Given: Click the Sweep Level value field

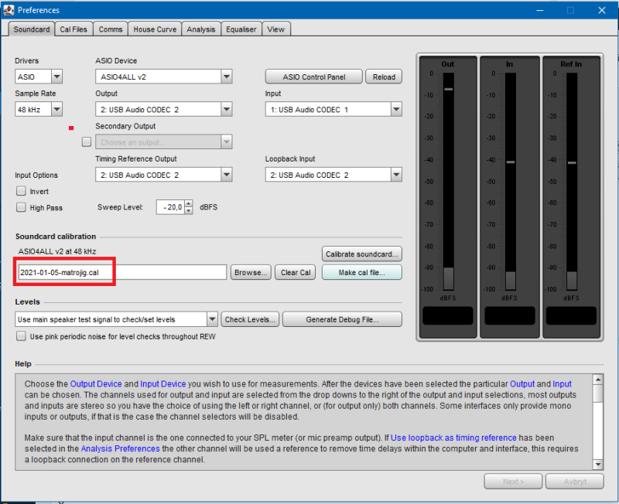Looking at the screenshot, I should click(x=170, y=207).
